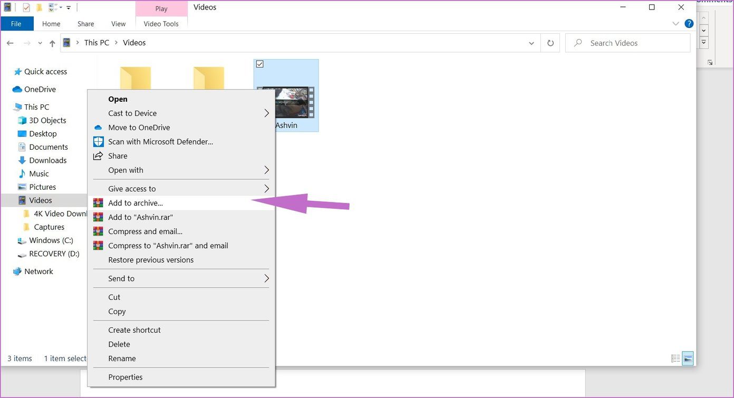This screenshot has width=734, height=398.
Task: Select Cut in the context menu
Action: coord(181,297)
